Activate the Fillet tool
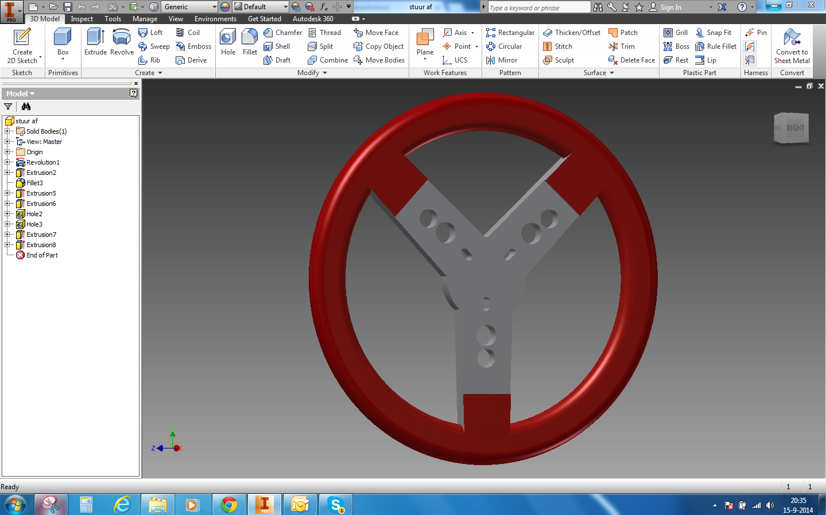 pos(250,42)
